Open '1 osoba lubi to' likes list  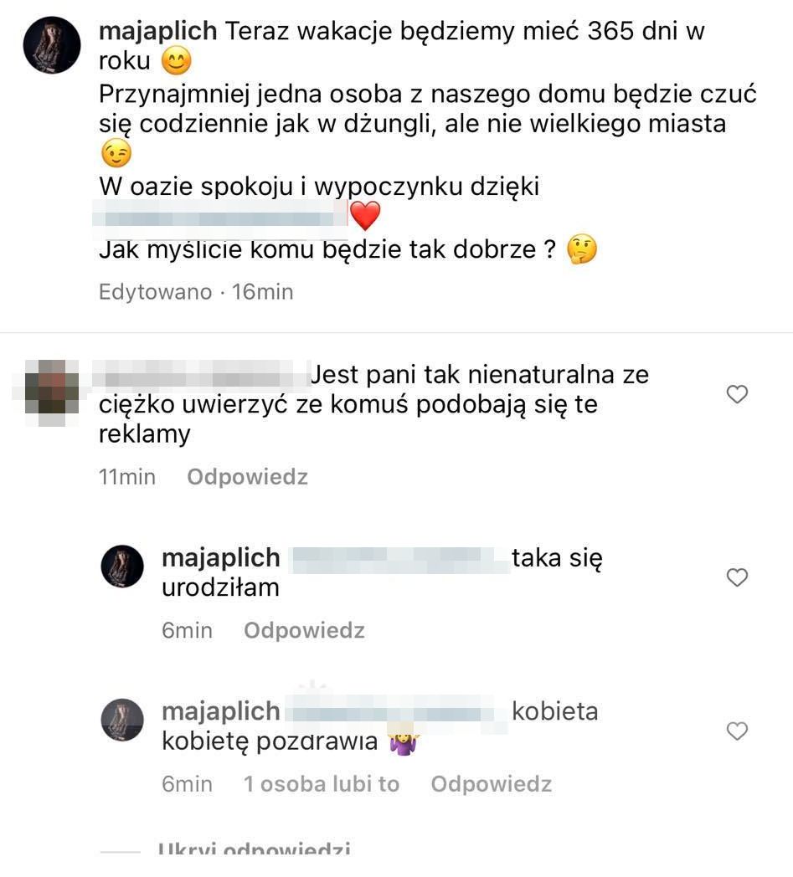(322, 784)
